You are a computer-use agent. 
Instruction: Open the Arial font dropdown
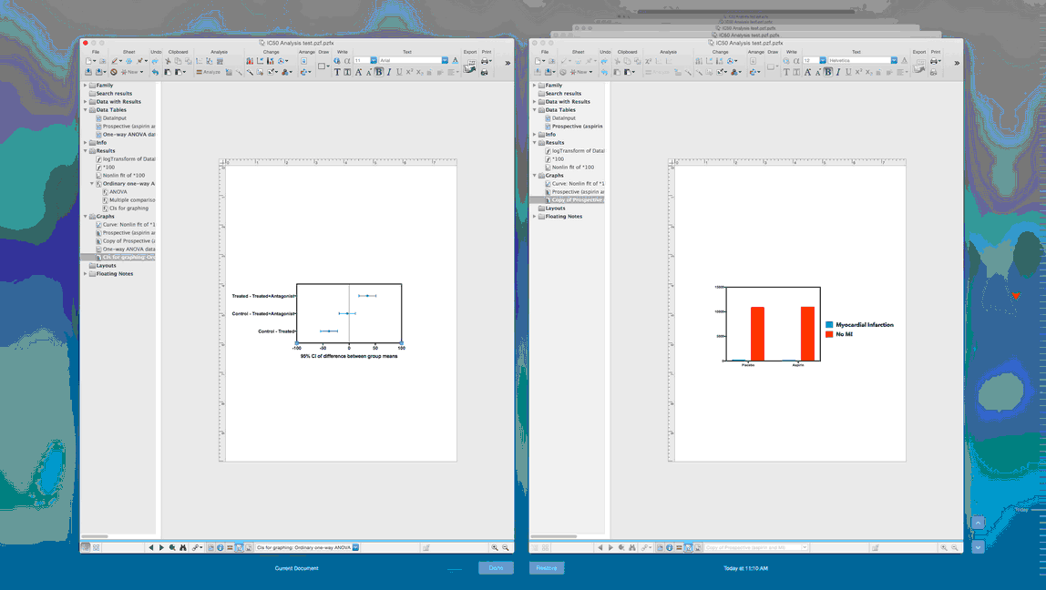click(445, 60)
